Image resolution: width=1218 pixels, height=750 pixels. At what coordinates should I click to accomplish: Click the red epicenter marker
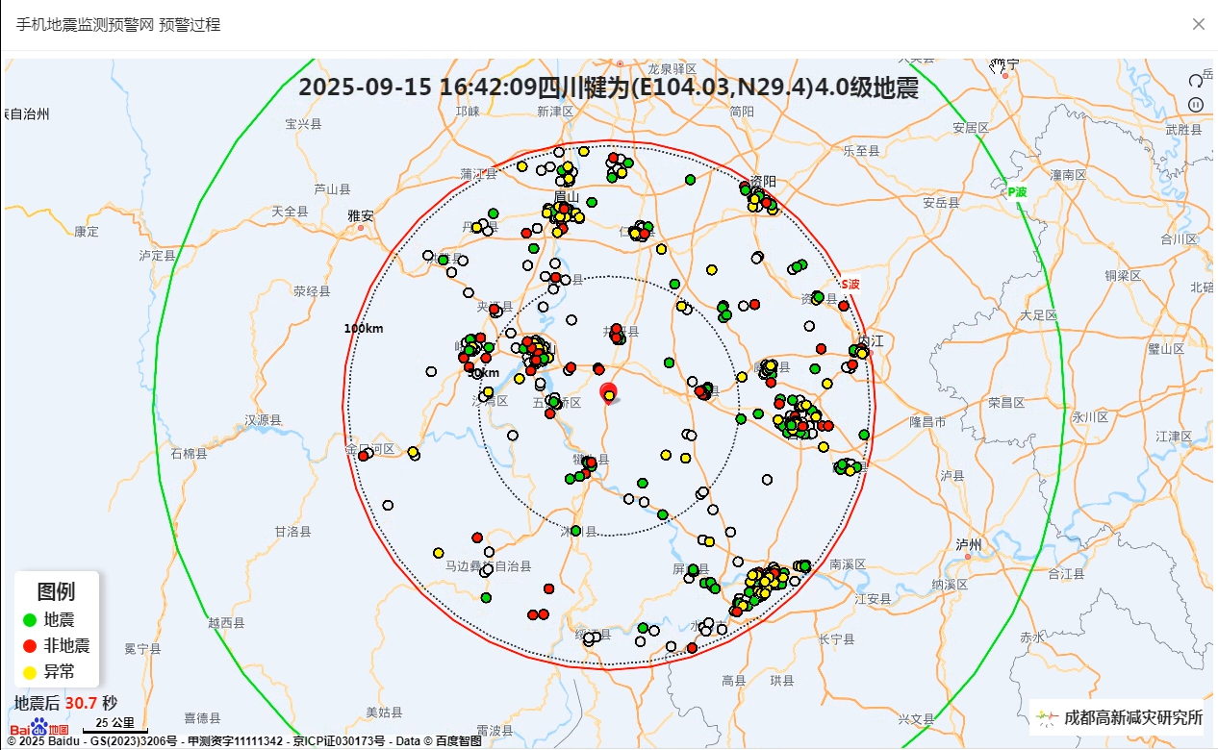[x=608, y=391]
